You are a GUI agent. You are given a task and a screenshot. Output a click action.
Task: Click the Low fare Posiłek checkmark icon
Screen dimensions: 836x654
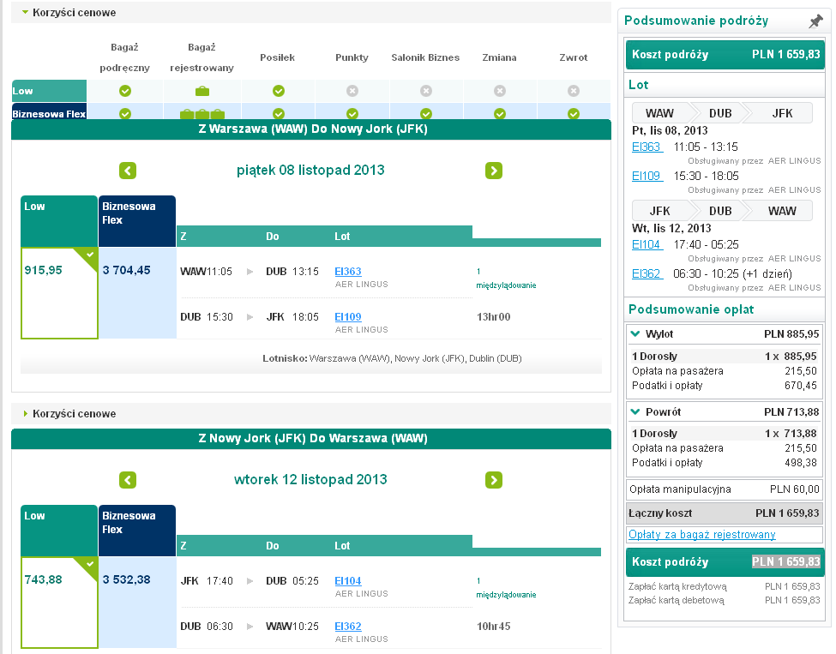pos(279,91)
